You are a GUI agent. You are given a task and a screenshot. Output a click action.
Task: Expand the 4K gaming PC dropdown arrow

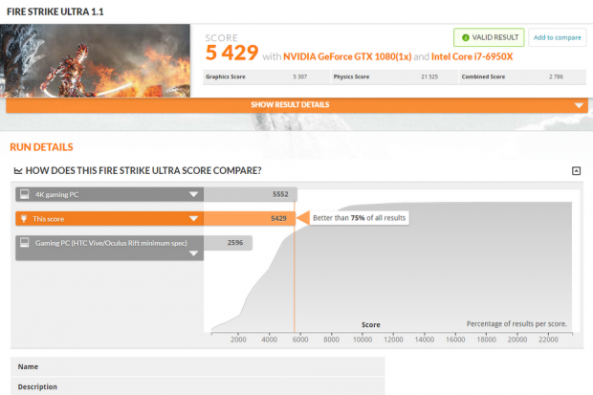pos(193,194)
